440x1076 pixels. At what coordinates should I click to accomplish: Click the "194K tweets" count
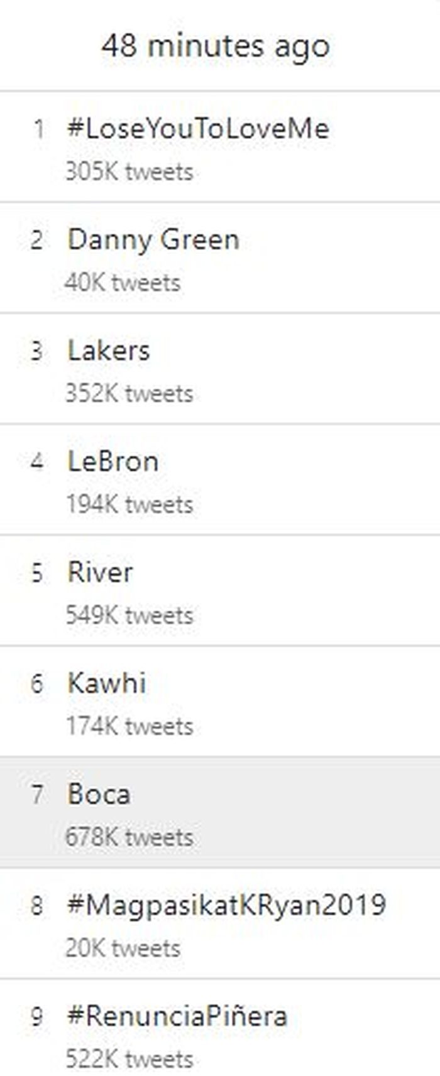(129, 504)
